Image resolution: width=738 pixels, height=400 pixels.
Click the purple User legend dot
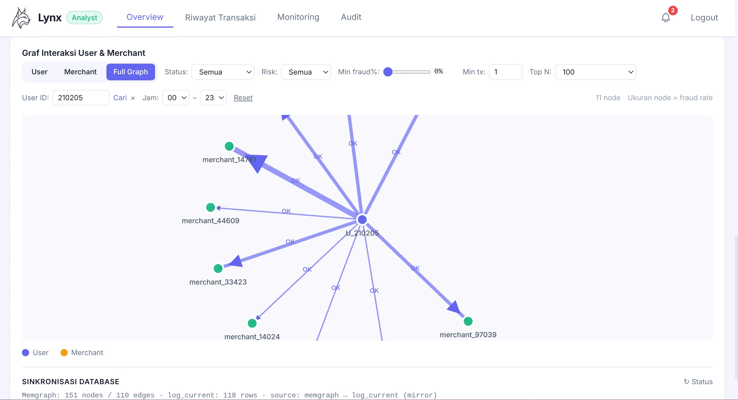[26, 352]
